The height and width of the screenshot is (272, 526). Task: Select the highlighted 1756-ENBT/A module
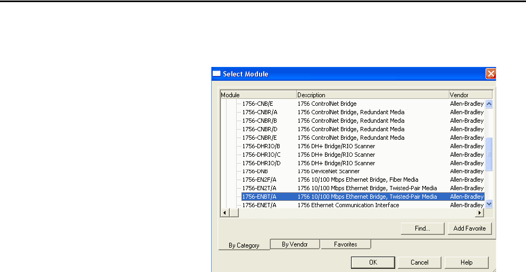(363, 197)
